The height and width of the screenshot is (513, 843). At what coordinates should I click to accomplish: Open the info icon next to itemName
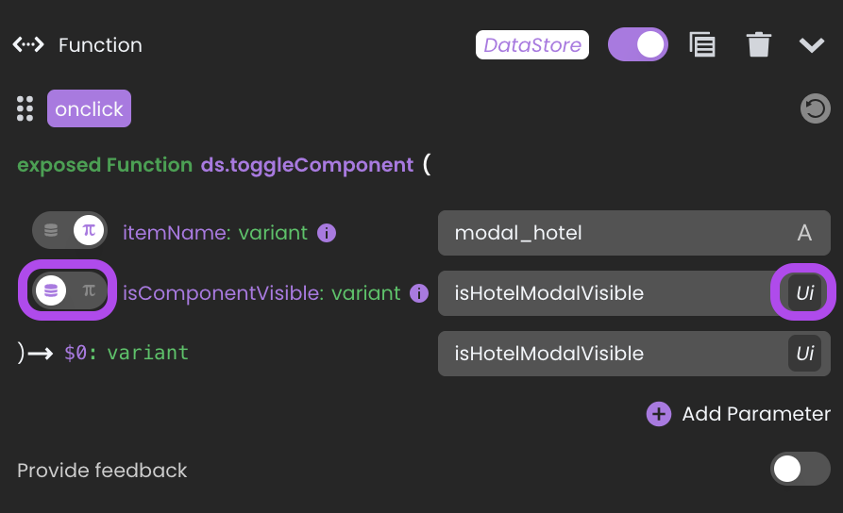click(x=327, y=233)
